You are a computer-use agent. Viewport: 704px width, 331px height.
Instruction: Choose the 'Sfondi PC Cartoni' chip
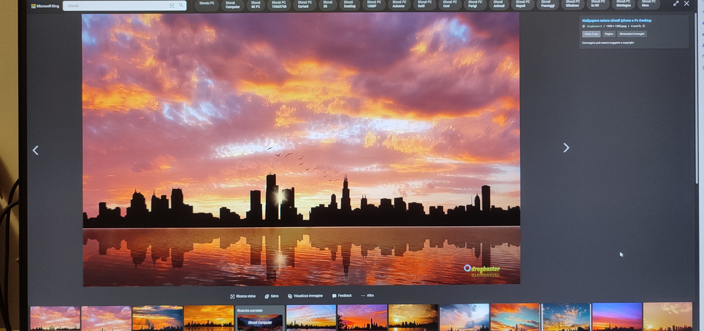click(x=304, y=4)
